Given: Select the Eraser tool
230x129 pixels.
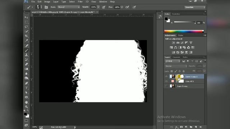Looking at the screenshot, I should 26,64.
